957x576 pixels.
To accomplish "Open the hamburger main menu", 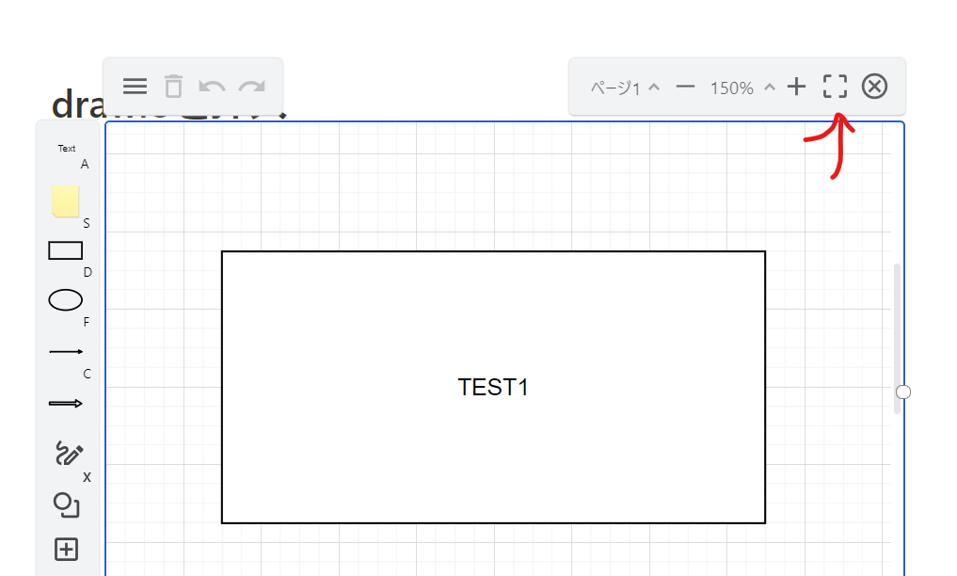I will 135,86.
